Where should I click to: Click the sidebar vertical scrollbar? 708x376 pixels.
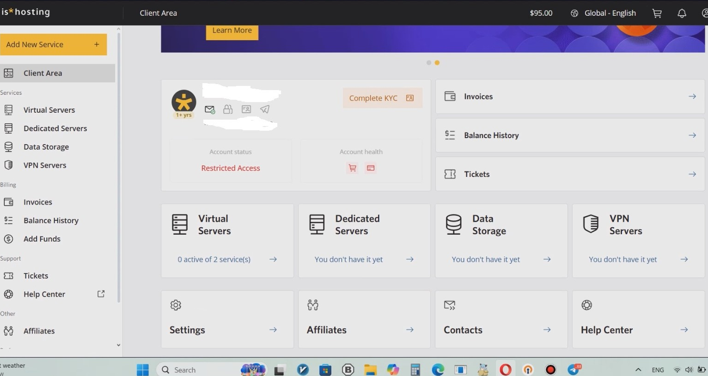pyautogui.click(x=119, y=166)
